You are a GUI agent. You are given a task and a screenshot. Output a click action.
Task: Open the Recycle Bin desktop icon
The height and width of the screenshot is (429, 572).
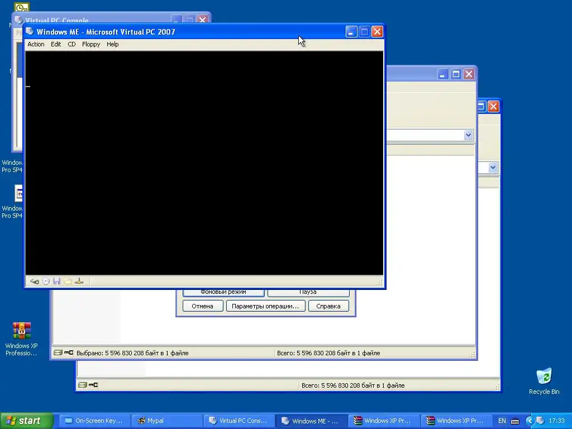pyautogui.click(x=544, y=381)
